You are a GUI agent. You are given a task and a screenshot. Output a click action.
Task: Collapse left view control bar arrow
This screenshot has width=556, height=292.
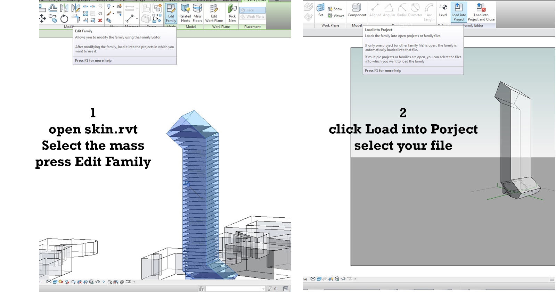134,282
